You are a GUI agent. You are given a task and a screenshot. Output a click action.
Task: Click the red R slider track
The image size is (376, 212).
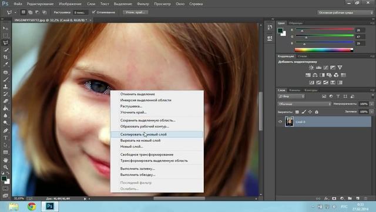click(324, 29)
